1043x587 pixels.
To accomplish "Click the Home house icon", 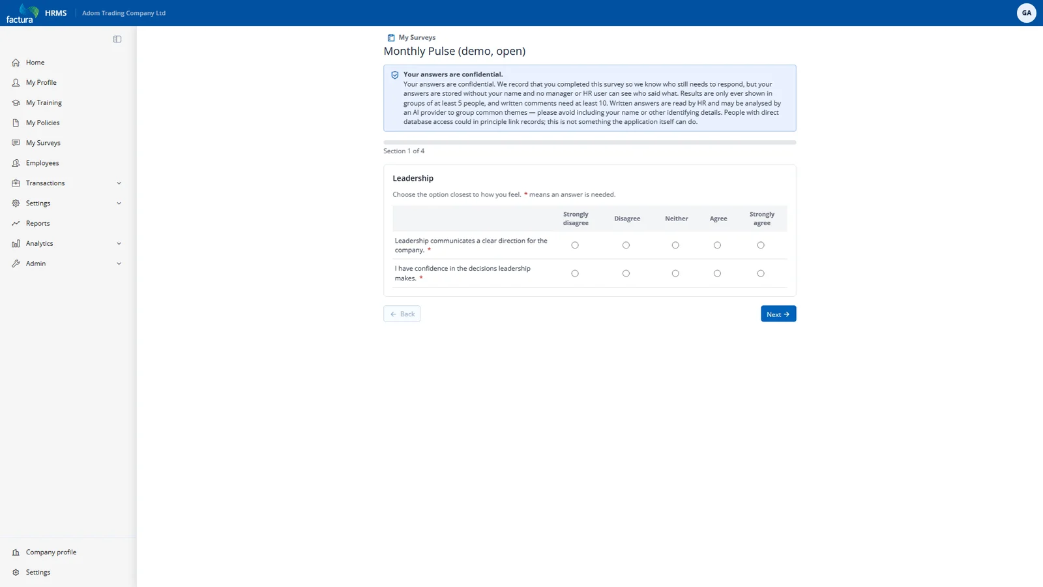I will 16,63.
